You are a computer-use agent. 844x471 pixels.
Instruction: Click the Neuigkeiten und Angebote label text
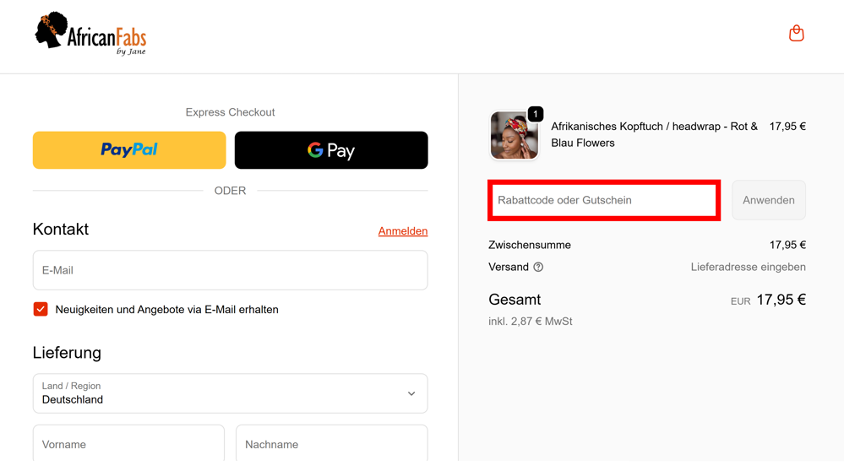coord(167,310)
